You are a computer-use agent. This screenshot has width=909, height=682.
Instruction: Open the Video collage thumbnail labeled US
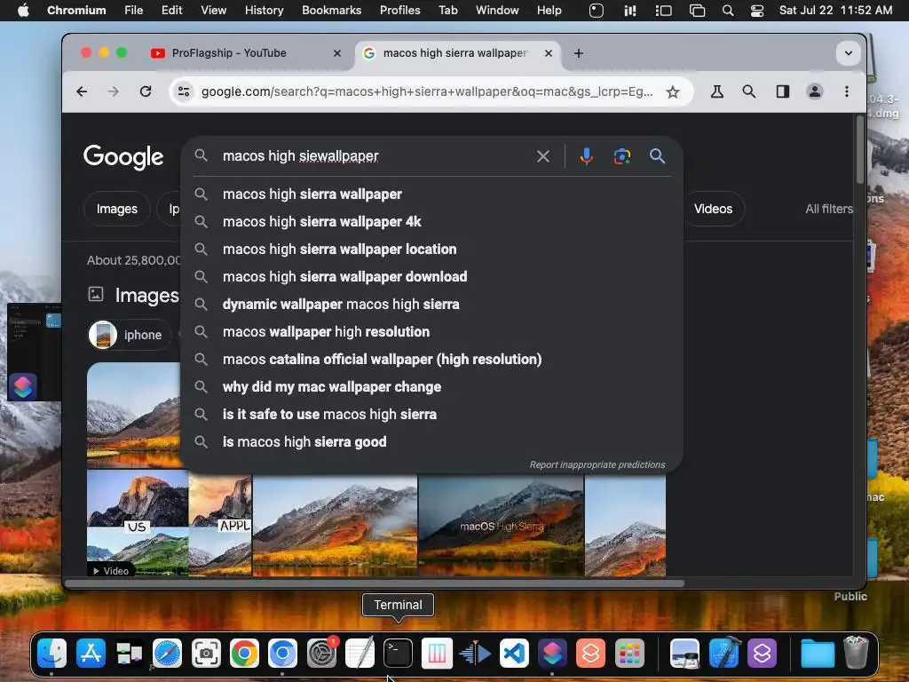point(138,523)
